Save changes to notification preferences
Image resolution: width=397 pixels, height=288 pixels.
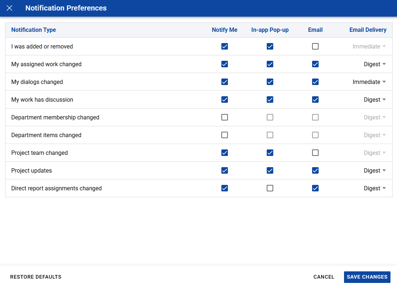coord(367,277)
